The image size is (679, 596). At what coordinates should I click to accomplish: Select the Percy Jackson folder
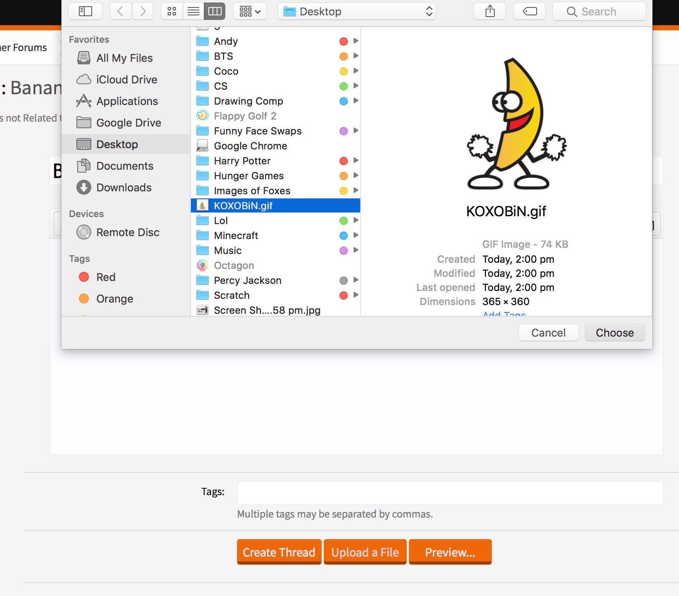point(276,280)
